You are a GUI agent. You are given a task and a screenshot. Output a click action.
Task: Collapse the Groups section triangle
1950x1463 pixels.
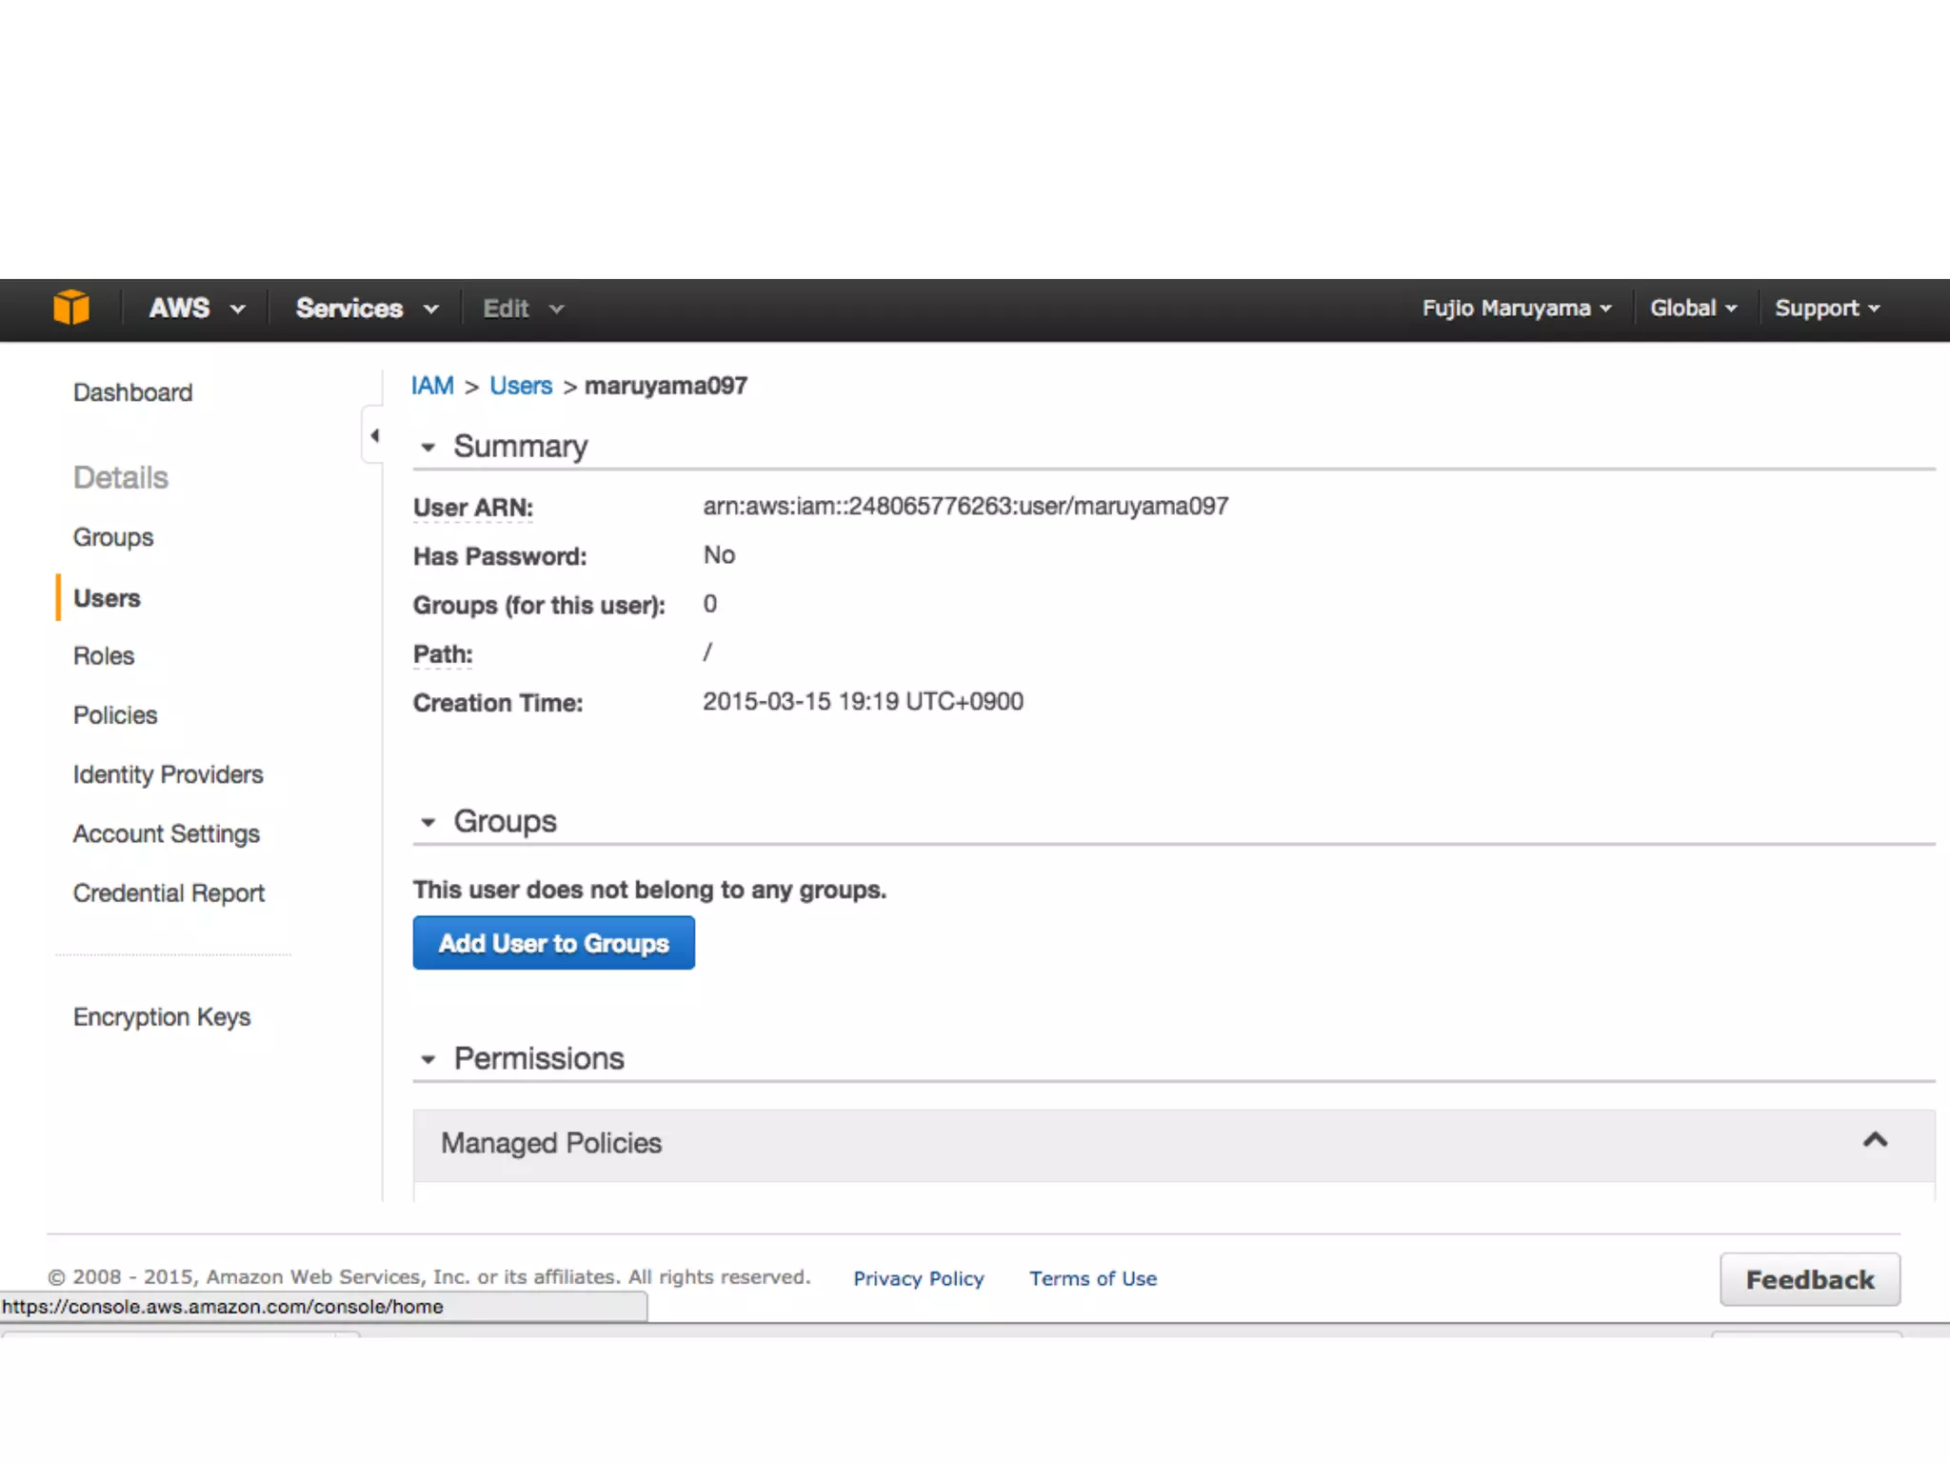coord(428,822)
